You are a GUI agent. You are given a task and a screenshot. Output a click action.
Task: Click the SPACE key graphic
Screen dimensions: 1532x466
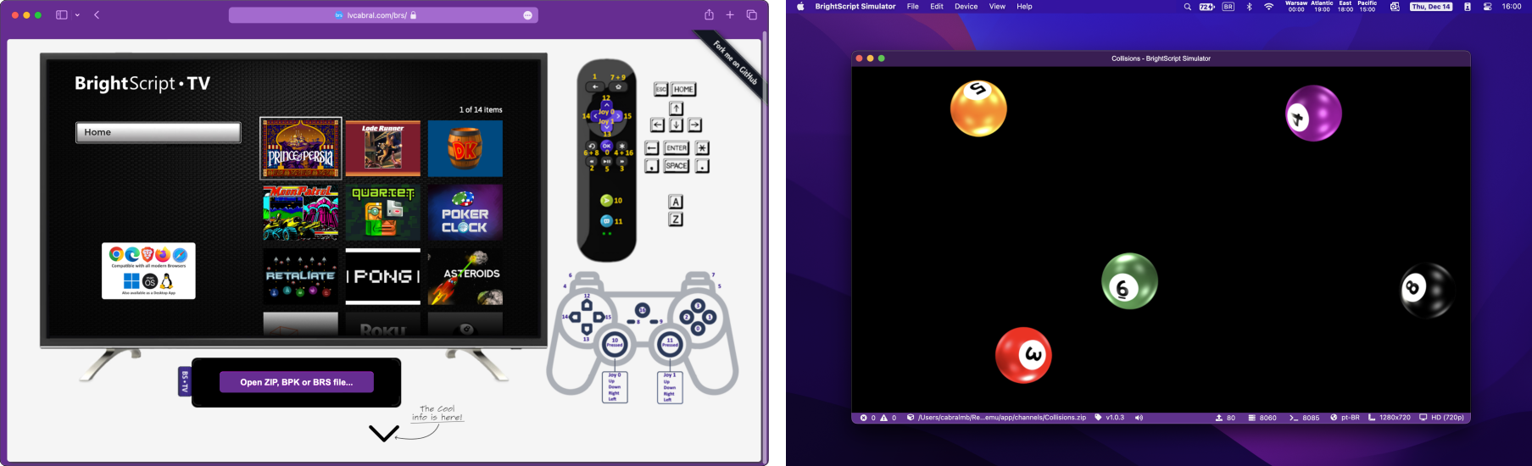coord(677,166)
